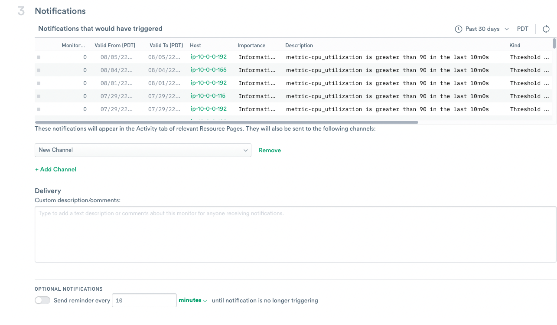The width and height of the screenshot is (557, 325).
Task: Click the table's vertical scrollbar
Action: [554, 43]
